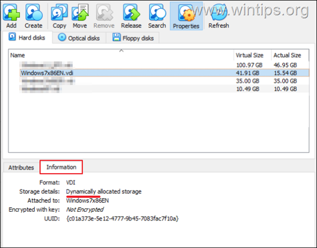Sort the list by Name column

coord(121,55)
